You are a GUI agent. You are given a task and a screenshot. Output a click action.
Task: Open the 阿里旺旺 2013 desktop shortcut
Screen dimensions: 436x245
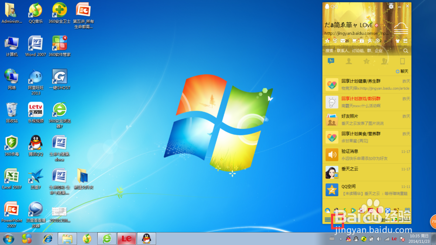(x=36, y=82)
